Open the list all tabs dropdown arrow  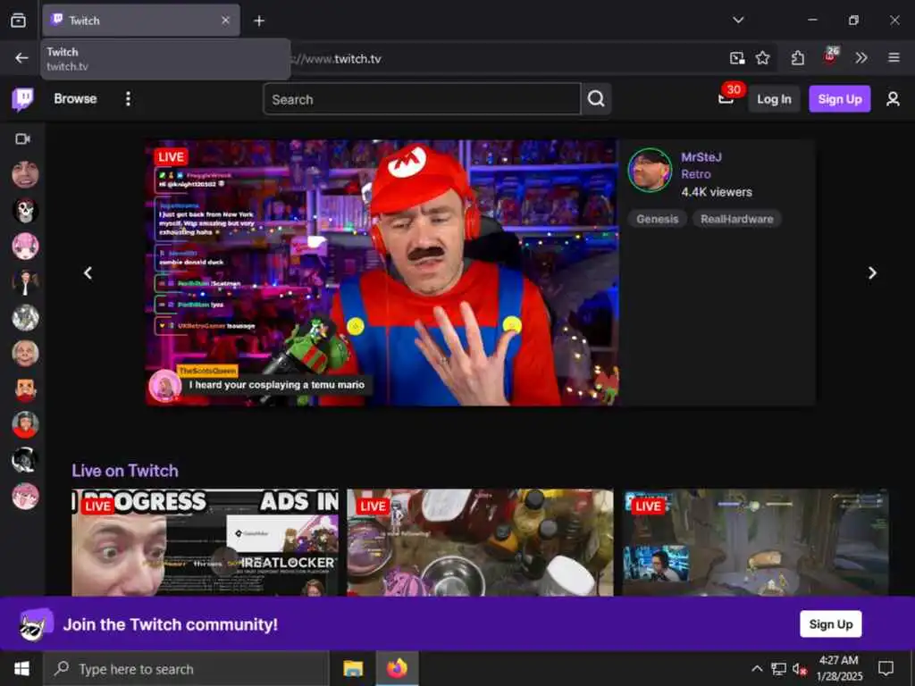[x=738, y=20]
